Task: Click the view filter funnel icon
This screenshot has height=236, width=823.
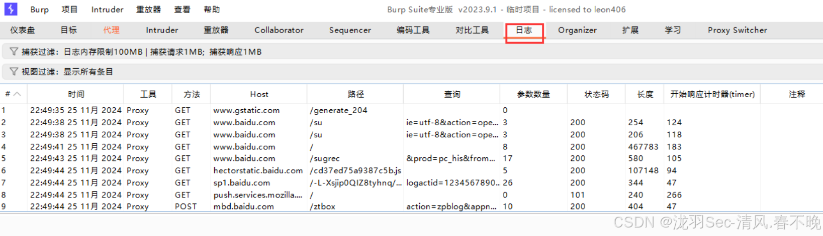Action: pos(14,72)
